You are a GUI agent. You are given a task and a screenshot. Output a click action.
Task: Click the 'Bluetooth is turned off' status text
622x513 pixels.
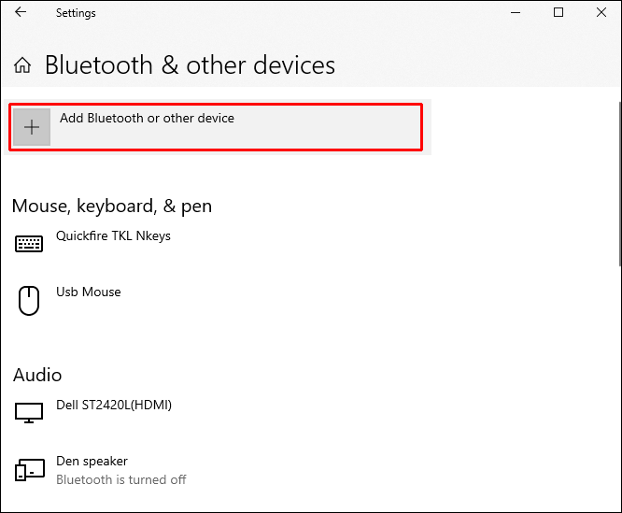tap(121, 480)
